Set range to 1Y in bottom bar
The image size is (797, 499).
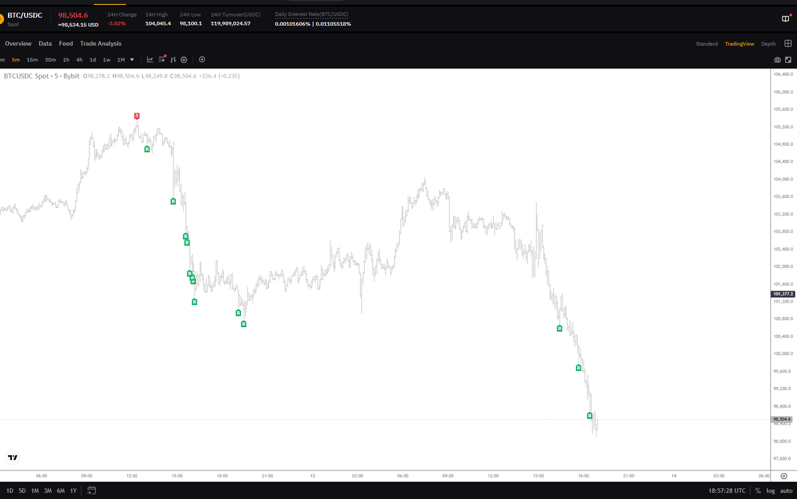[x=73, y=490]
